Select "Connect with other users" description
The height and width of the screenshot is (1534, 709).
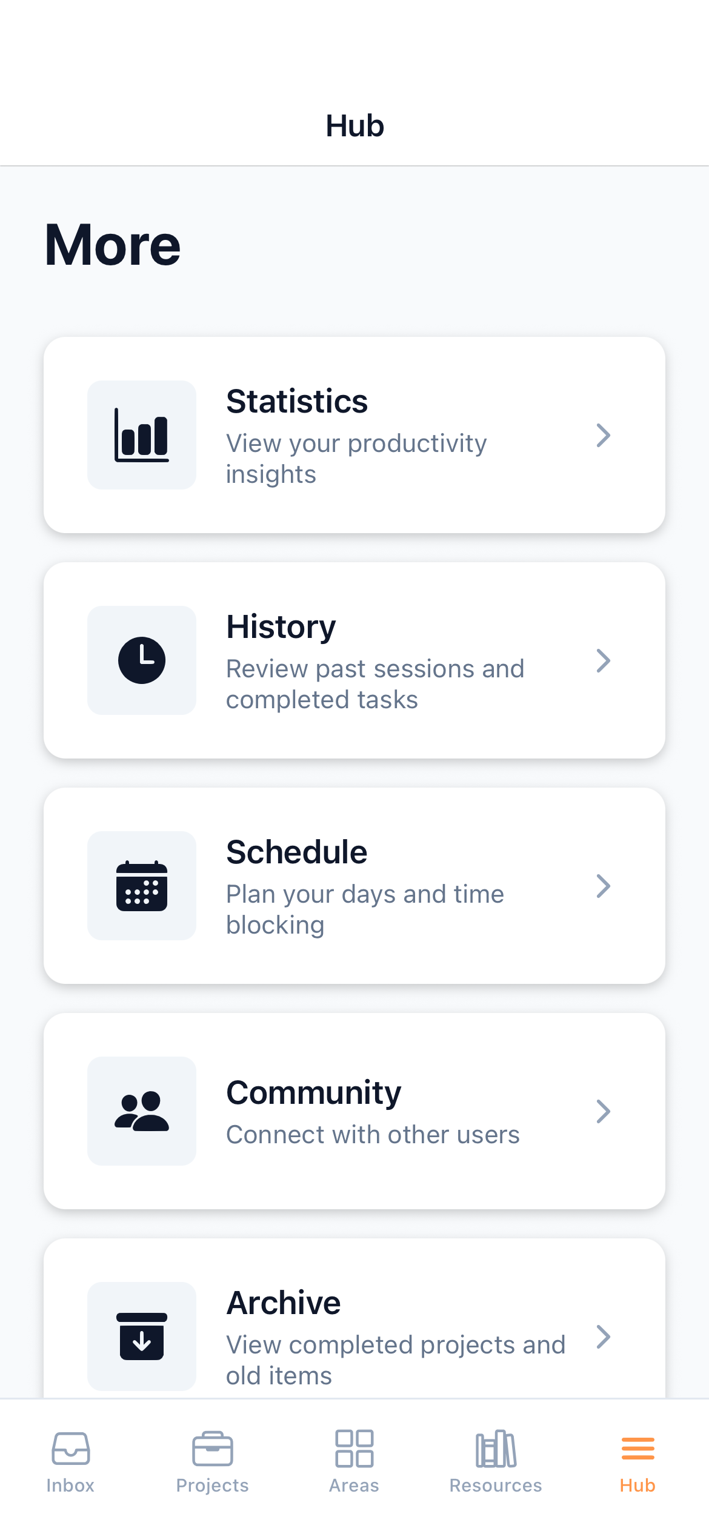pyautogui.click(x=373, y=1135)
